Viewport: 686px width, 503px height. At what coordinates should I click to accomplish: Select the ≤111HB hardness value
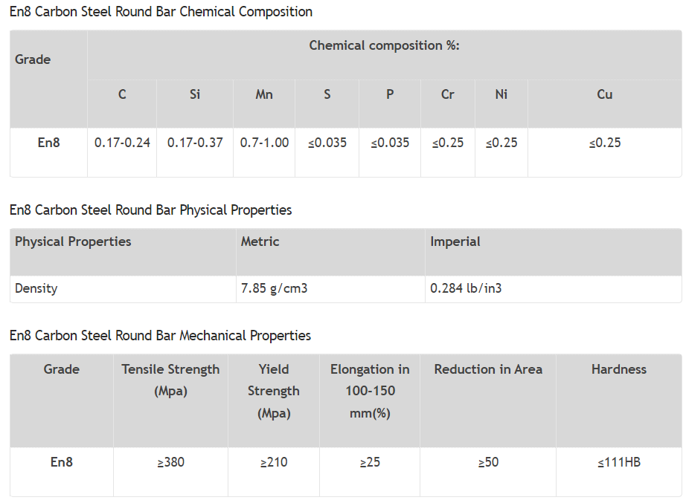click(x=618, y=462)
